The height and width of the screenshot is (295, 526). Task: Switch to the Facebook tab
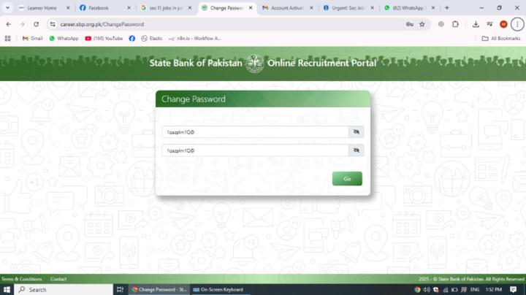point(104,8)
